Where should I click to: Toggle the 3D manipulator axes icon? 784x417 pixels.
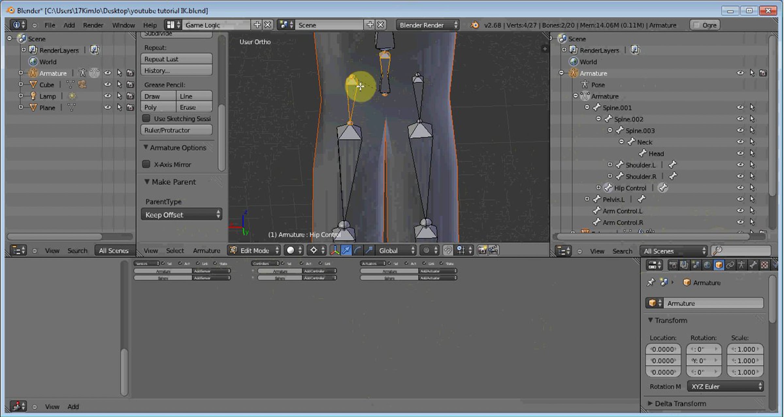pyautogui.click(x=335, y=250)
